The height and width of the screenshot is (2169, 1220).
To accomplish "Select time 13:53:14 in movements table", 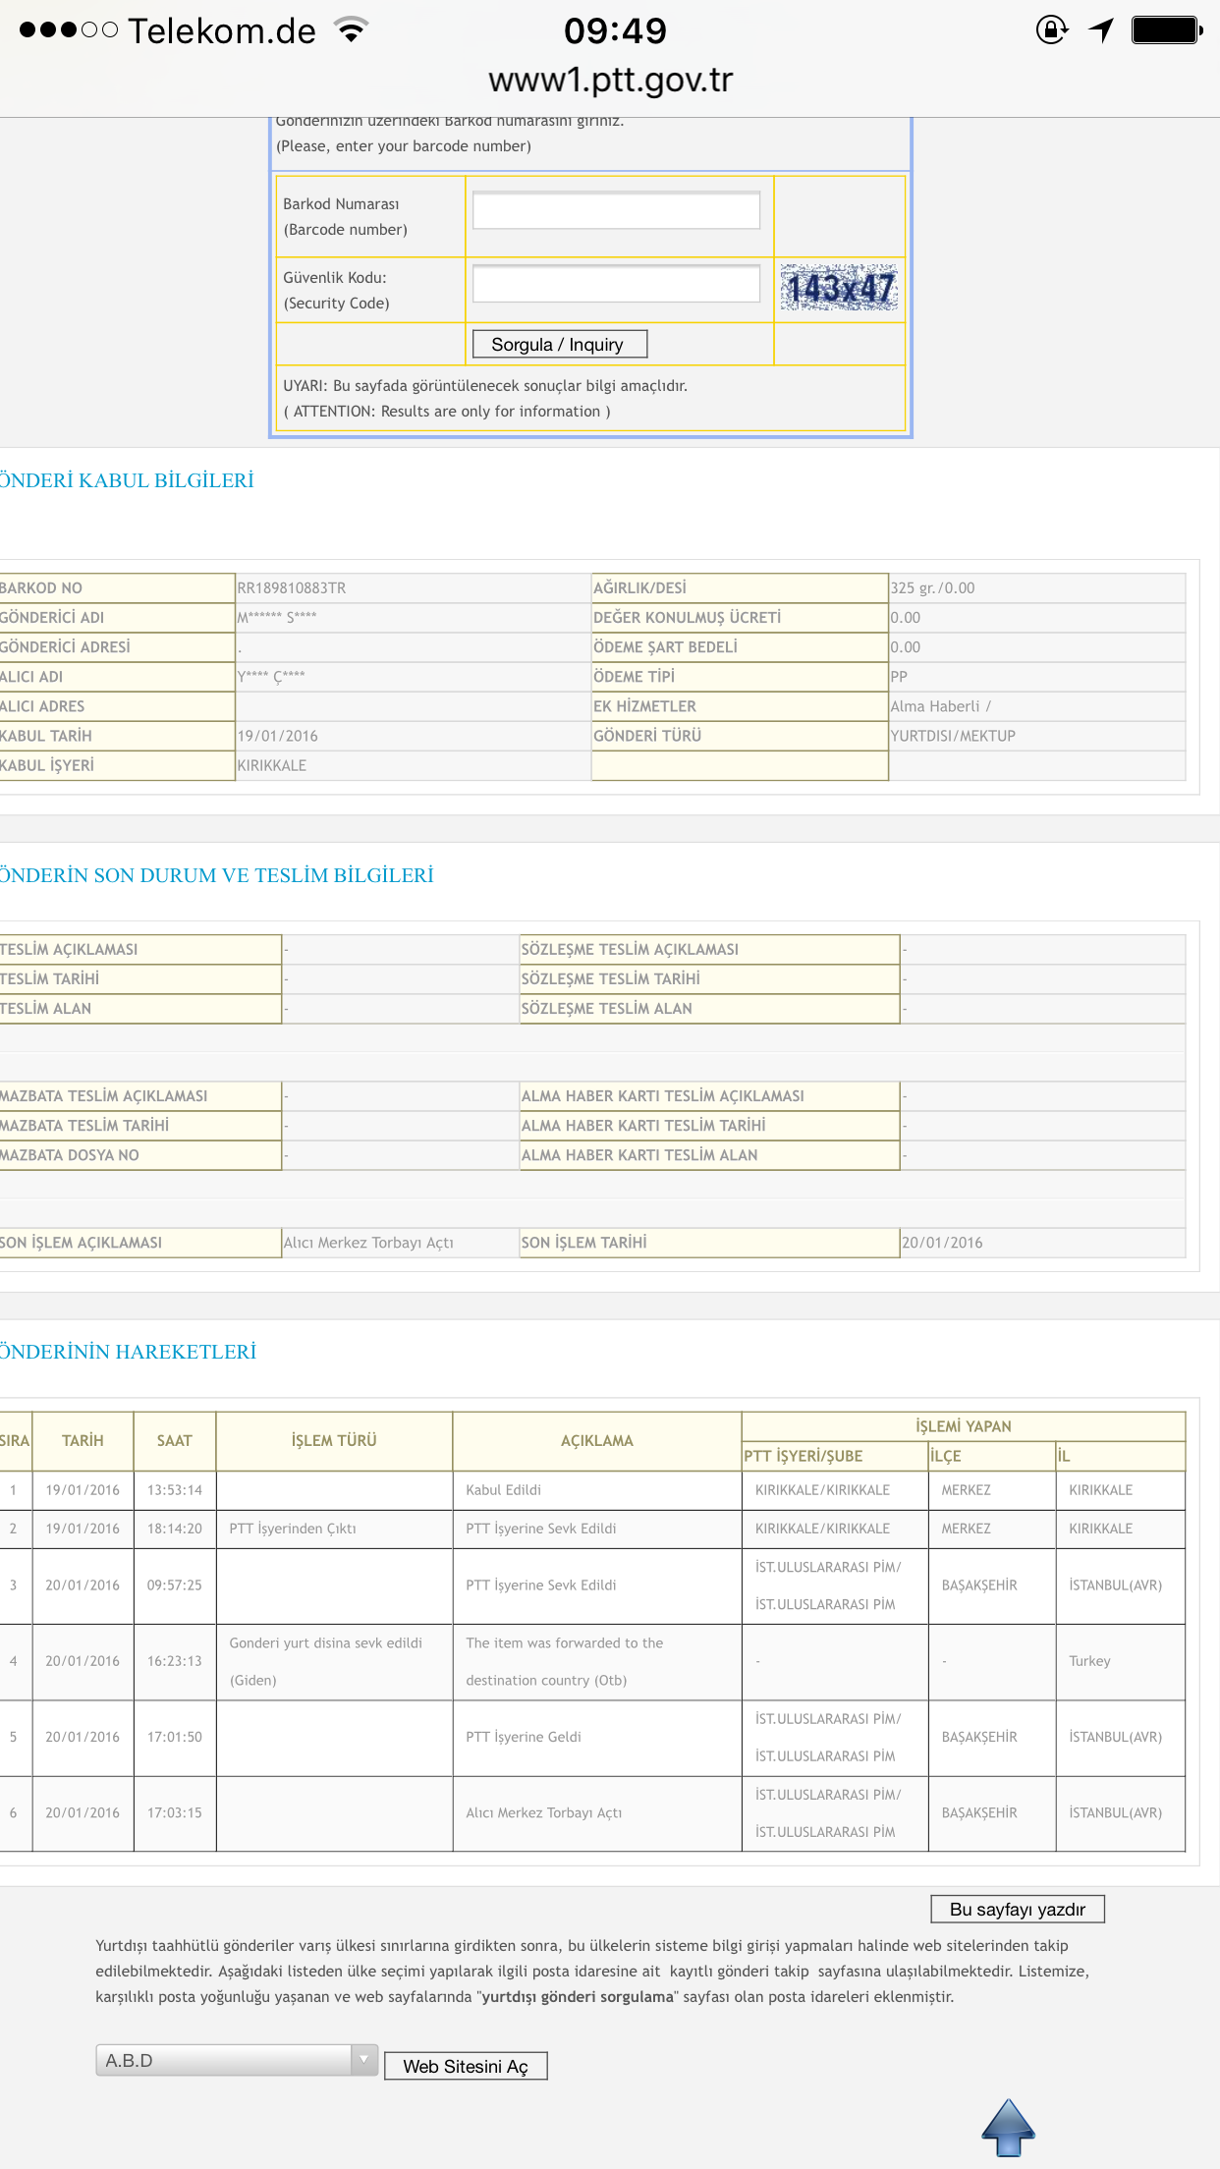I will tap(175, 1490).
